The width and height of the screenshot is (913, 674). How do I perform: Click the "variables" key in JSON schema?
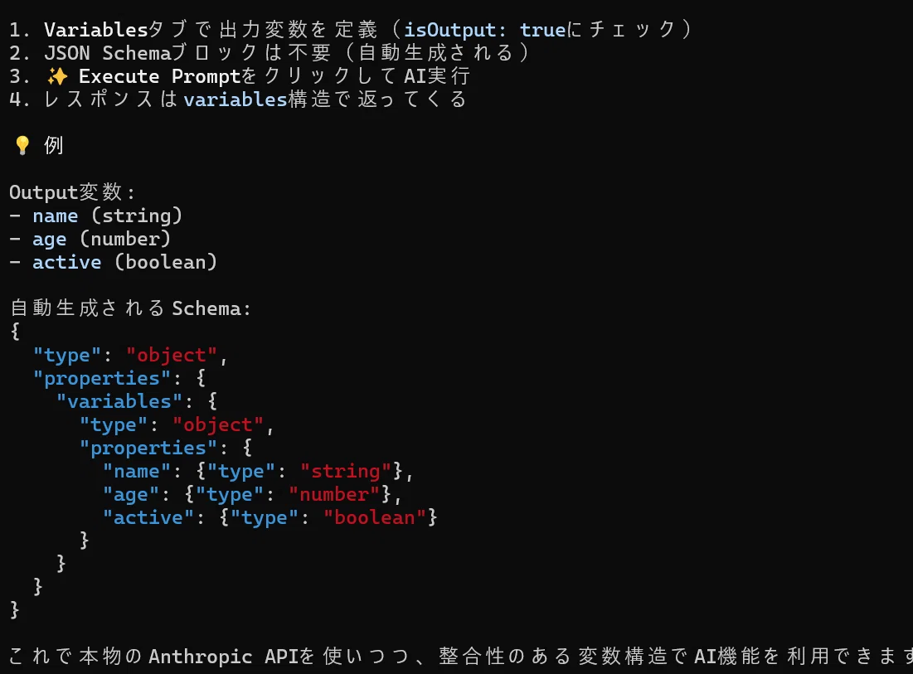pos(119,401)
